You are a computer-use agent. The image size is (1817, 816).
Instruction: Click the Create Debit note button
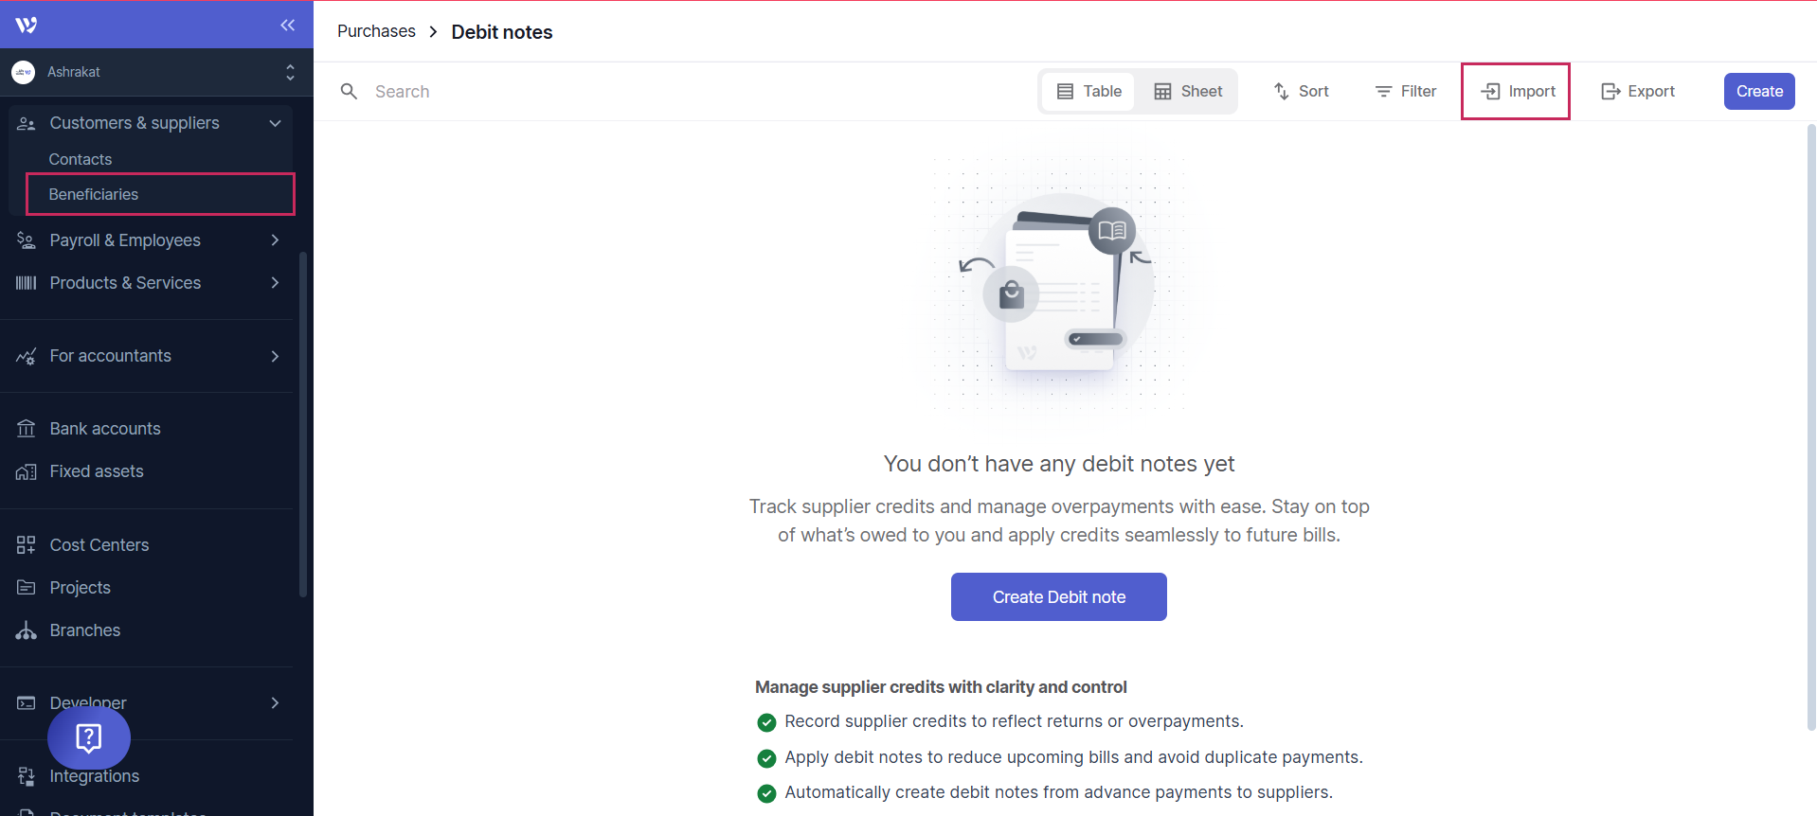(x=1058, y=596)
